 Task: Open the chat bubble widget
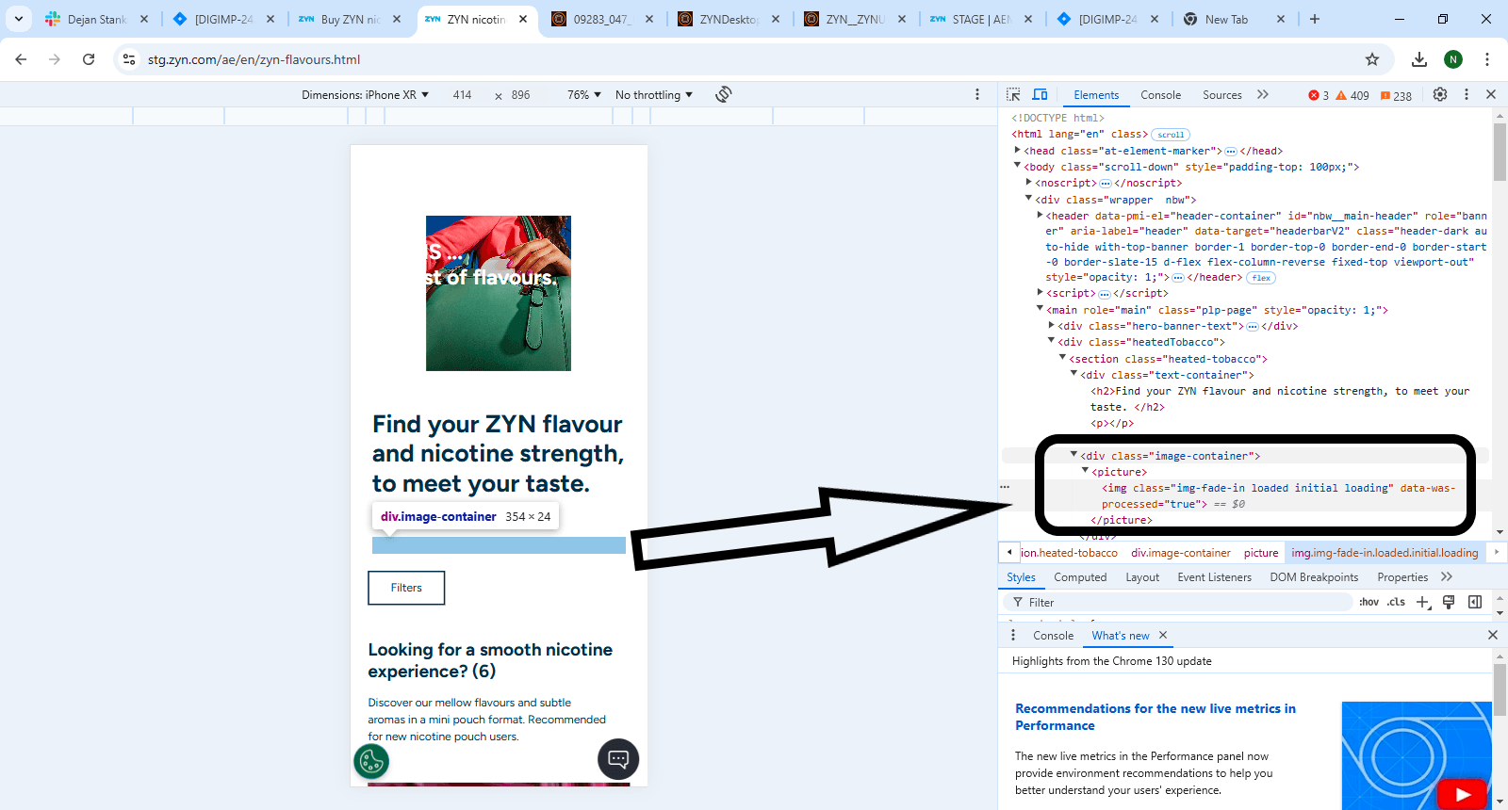(x=618, y=759)
